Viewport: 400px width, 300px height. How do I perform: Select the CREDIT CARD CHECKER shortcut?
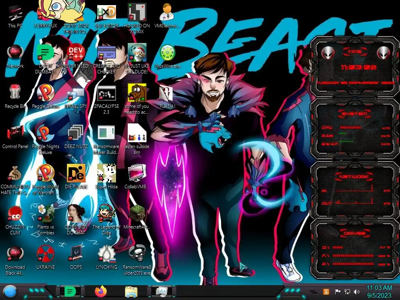click(106, 59)
